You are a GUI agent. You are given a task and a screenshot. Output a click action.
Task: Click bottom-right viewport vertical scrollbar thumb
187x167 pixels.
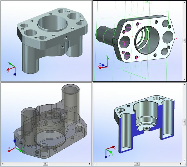click(x=185, y=122)
